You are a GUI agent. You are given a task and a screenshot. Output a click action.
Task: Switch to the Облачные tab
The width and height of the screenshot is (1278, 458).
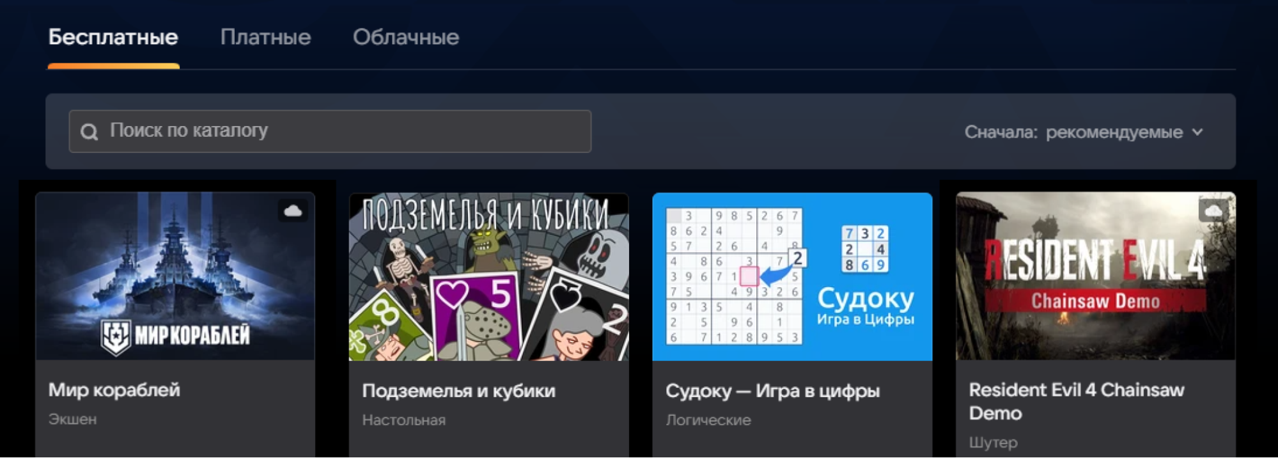point(406,37)
